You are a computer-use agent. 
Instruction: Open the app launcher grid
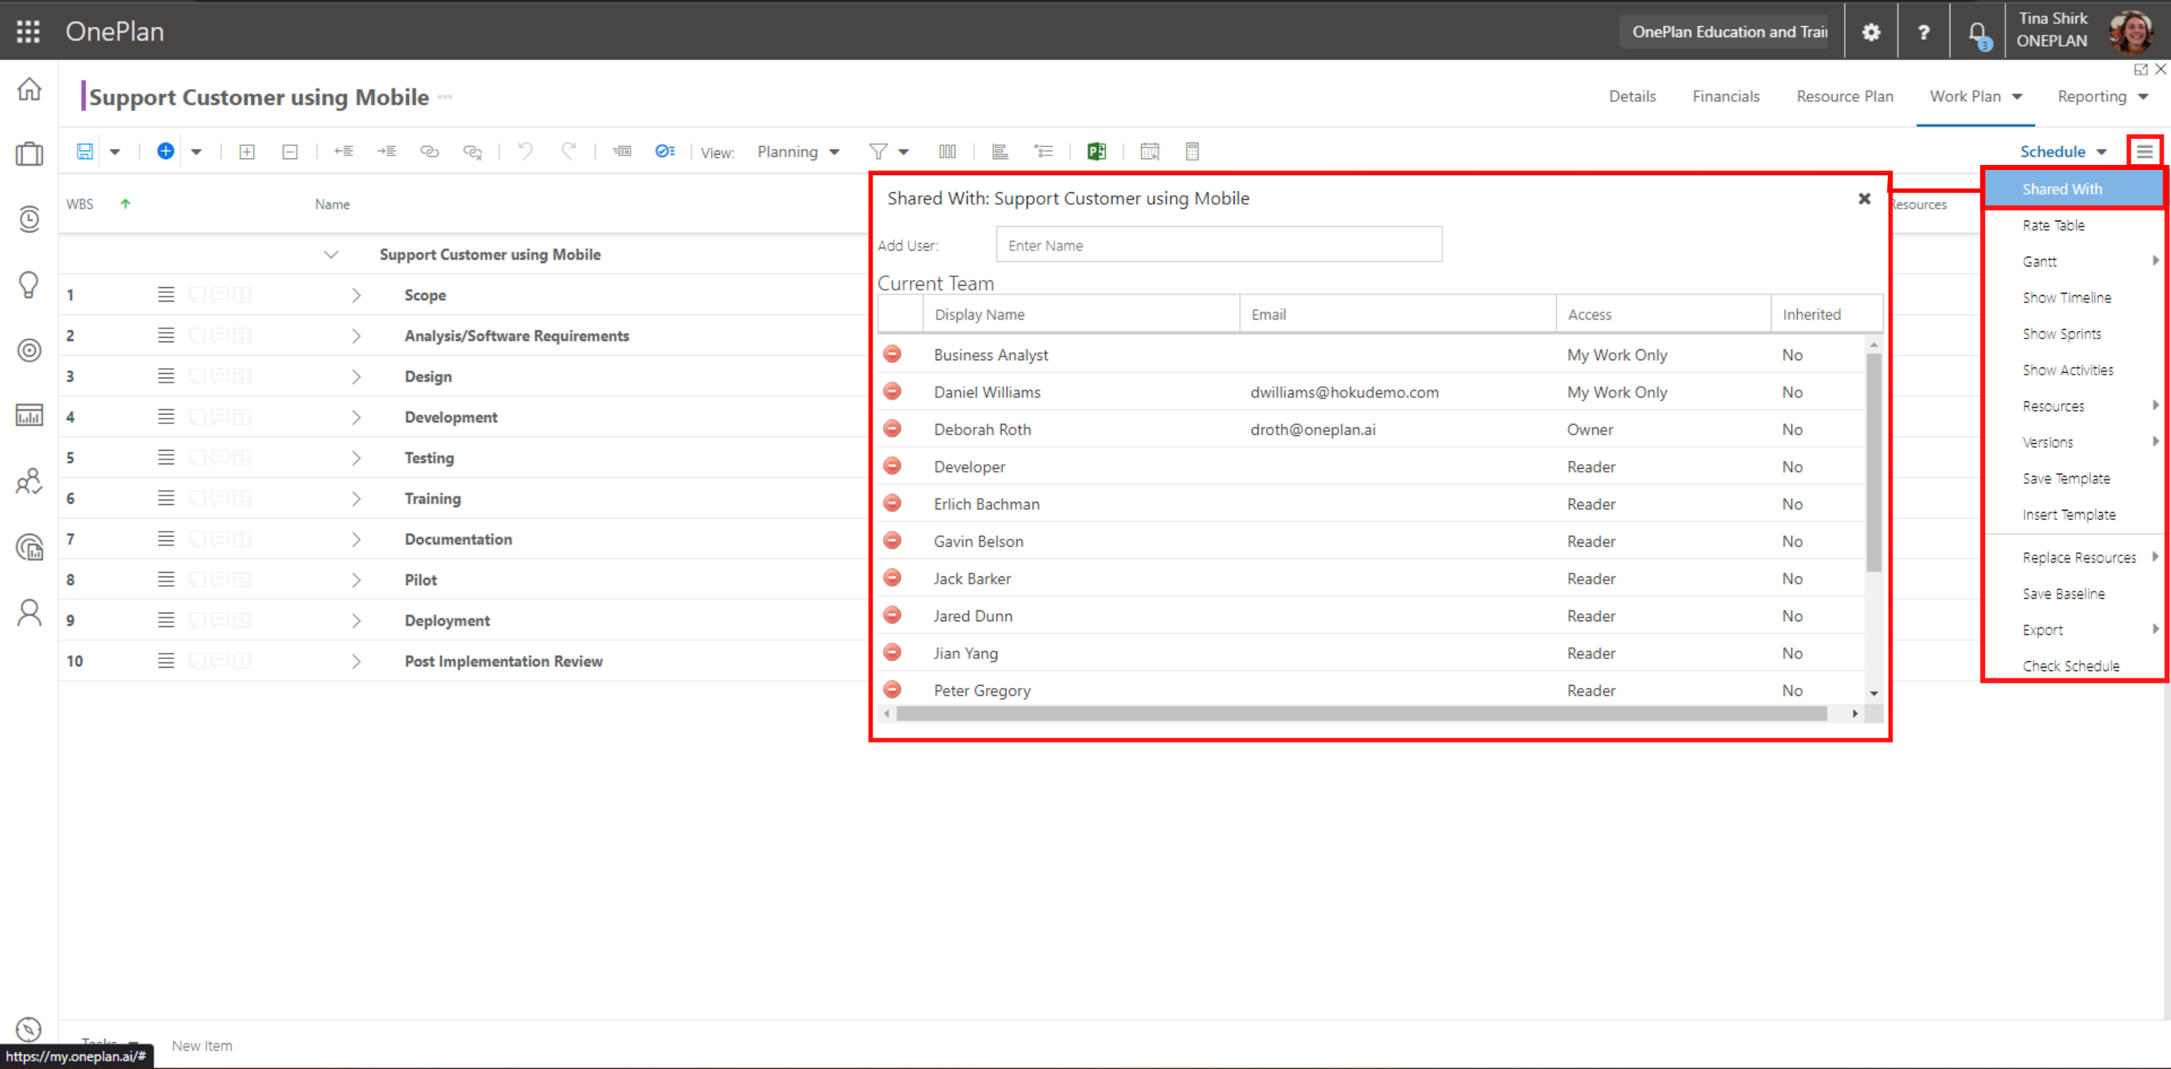(x=27, y=31)
